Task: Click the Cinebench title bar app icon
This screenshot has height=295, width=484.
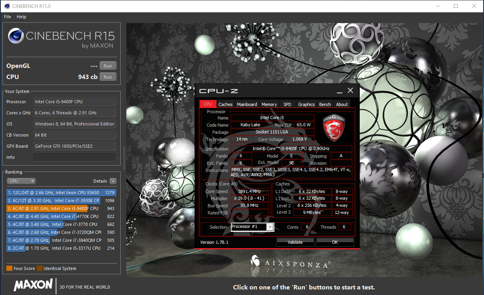Action: click(x=7, y=6)
